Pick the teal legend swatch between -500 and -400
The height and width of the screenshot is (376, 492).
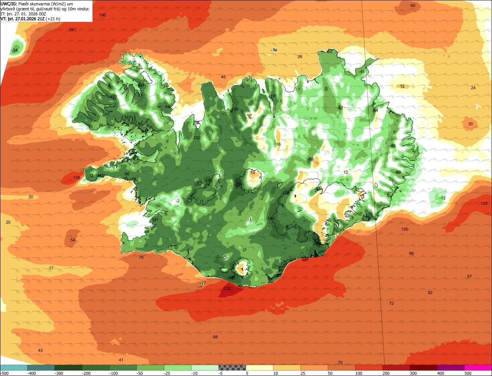click(x=13, y=368)
